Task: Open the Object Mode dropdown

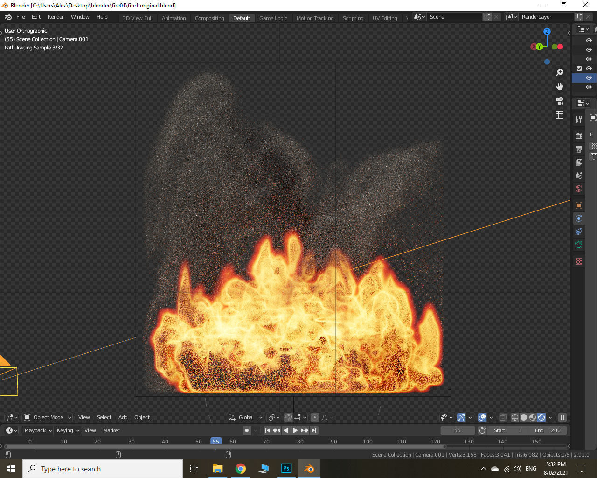Action: tap(47, 417)
